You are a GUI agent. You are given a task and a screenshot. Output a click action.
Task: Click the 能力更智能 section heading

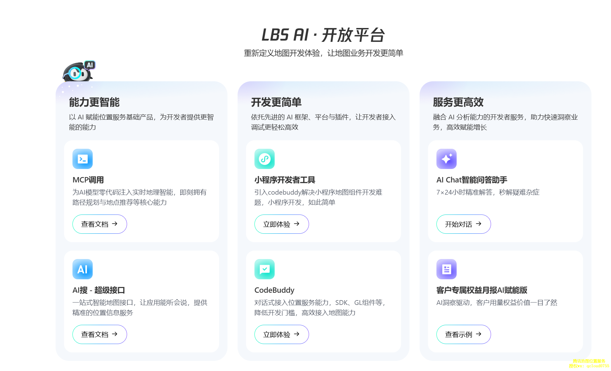point(94,102)
